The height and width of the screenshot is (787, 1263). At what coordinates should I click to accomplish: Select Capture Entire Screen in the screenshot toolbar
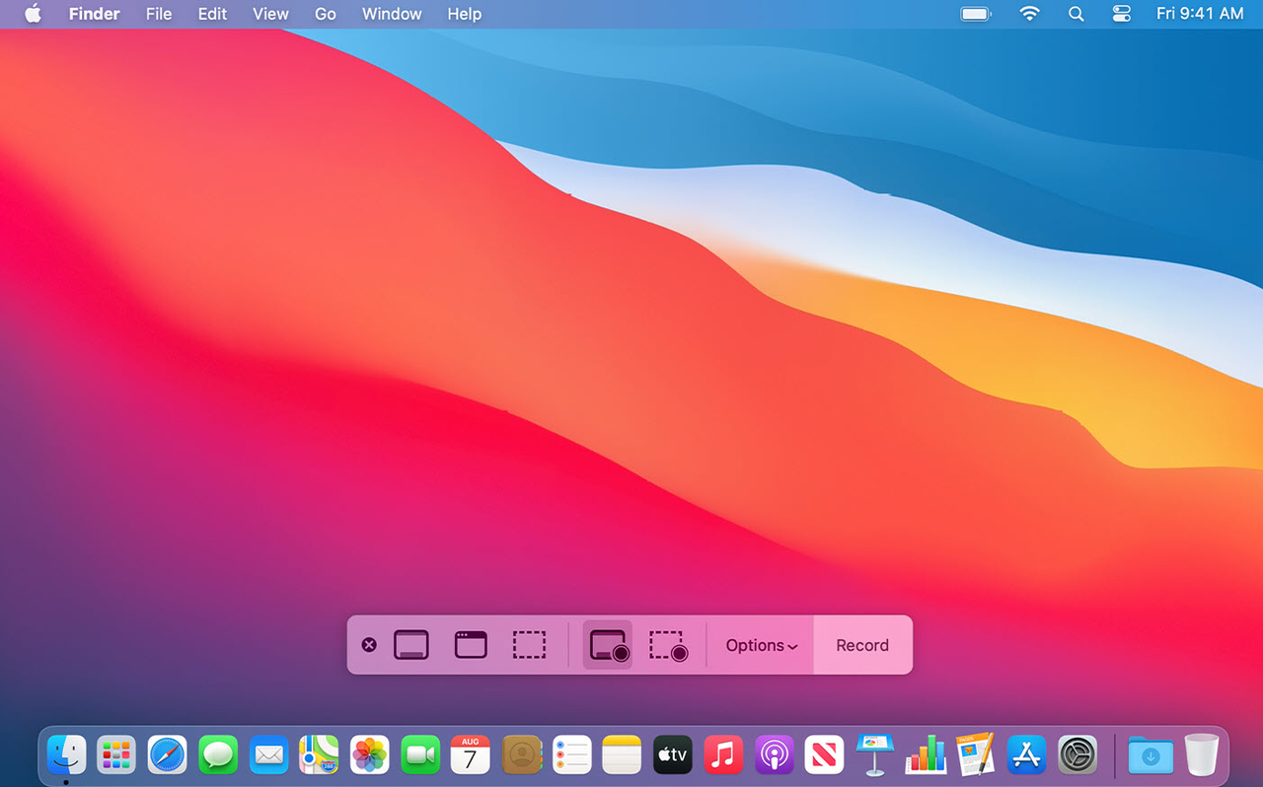[x=411, y=645]
